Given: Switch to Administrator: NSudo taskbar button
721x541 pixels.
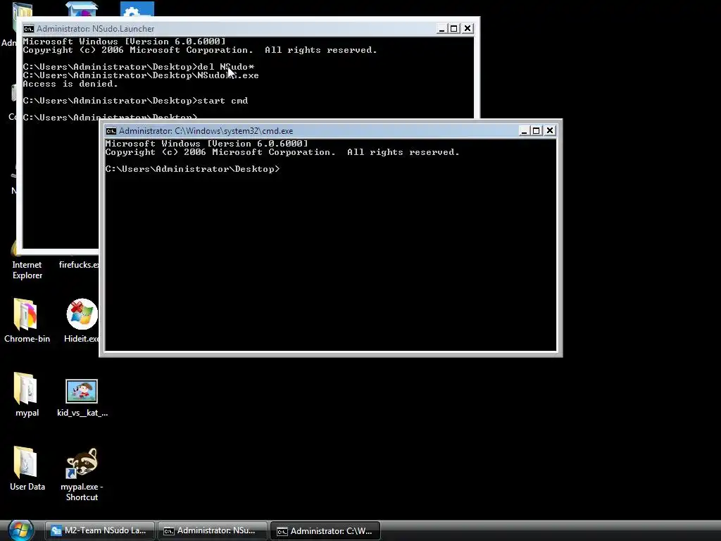Looking at the screenshot, I should click(213, 530).
